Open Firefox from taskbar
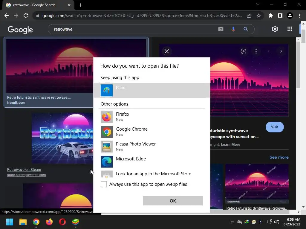Image resolution: width=306 pixels, height=229 pixels. point(49,222)
